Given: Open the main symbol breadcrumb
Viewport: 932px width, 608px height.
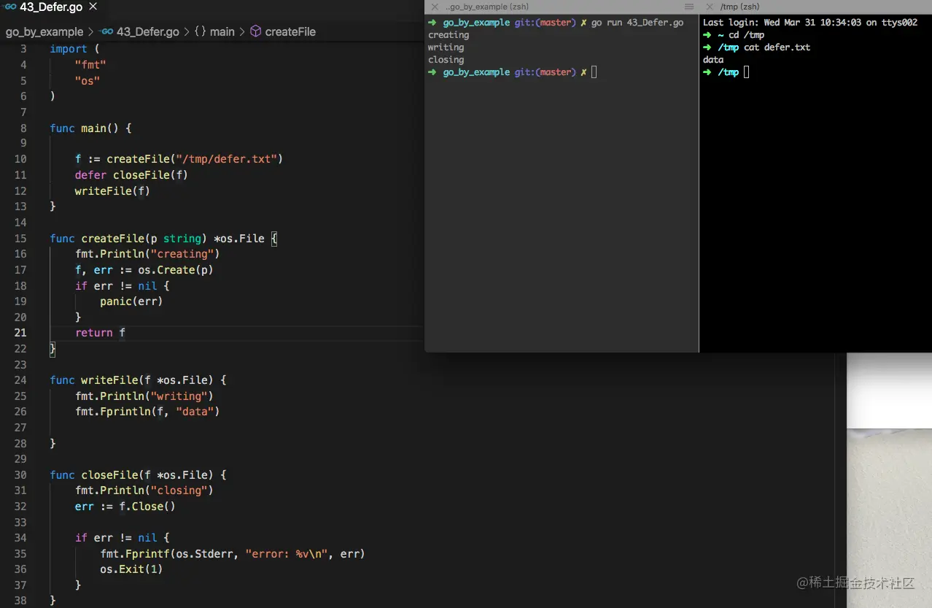Looking at the screenshot, I should [x=222, y=31].
